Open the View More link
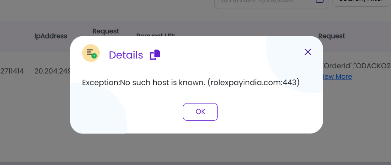 (337, 77)
